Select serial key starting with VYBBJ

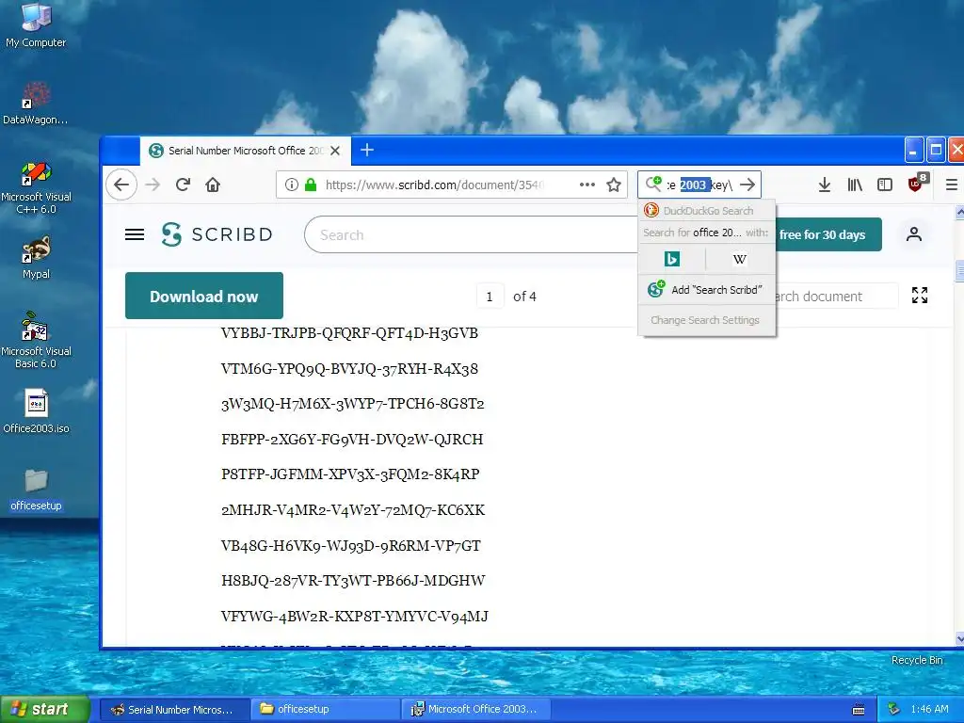tap(349, 333)
